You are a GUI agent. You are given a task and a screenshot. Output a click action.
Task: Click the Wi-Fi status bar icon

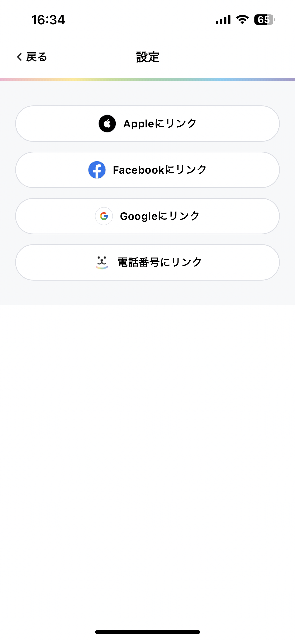(242, 20)
